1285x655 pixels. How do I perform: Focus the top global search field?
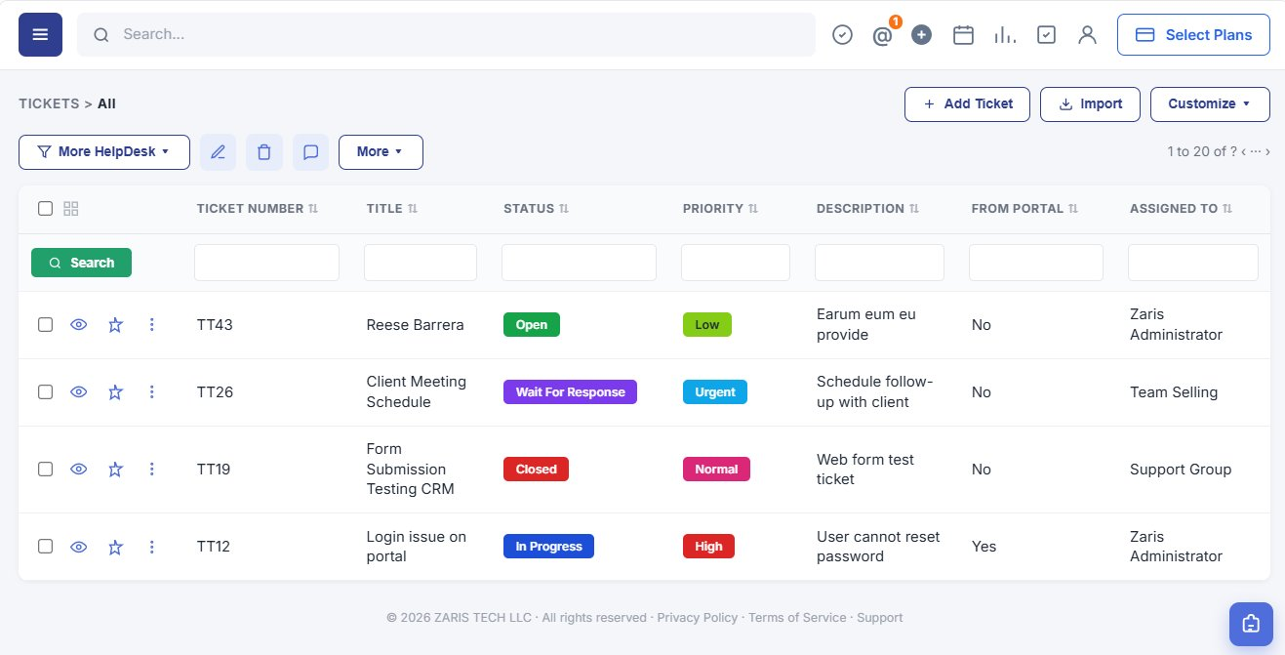click(446, 35)
